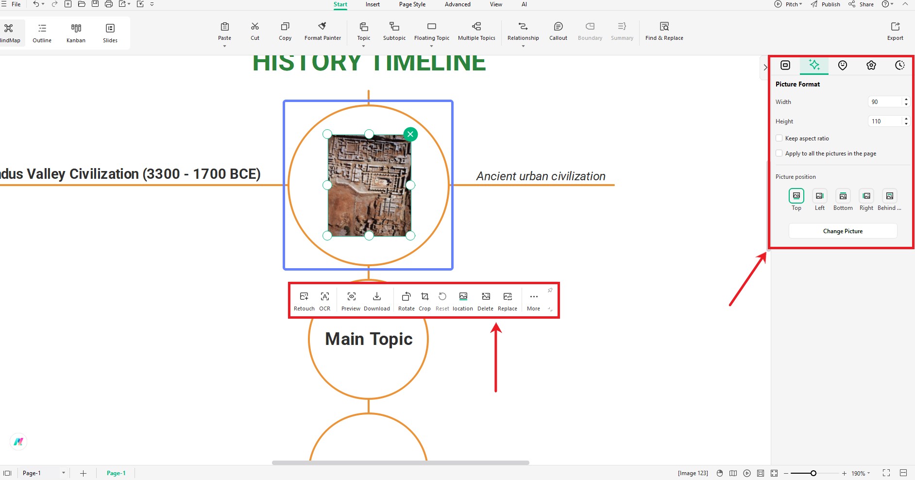Screen dimensions: 915x480
Task: Toggle fullscreen from status bar
Action: tap(886, 473)
